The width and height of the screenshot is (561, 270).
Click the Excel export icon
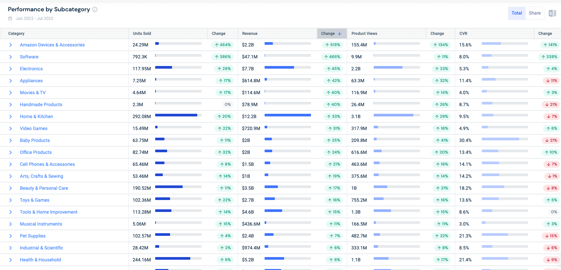552,13
